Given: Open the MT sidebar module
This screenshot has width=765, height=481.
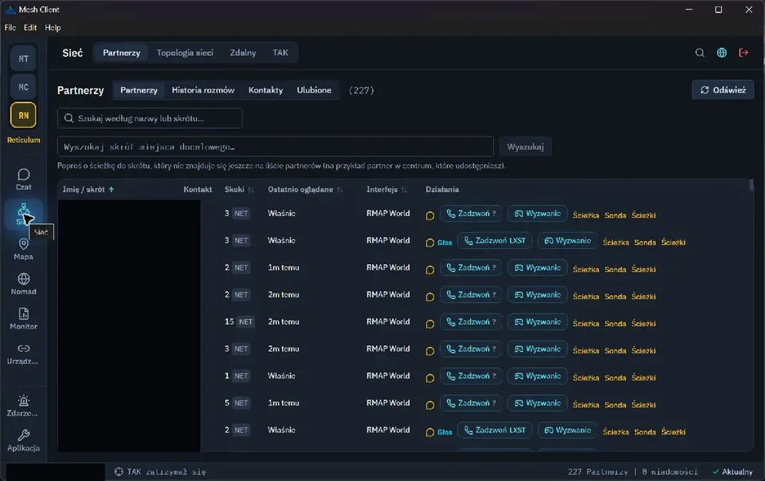Looking at the screenshot, I should coord(23,58).
